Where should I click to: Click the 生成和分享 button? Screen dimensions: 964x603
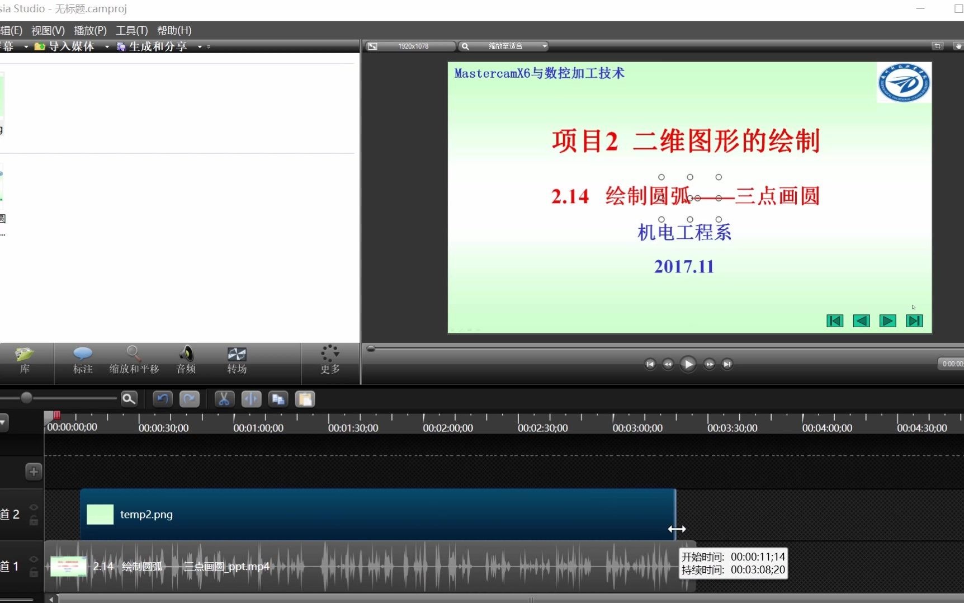[x=152, y=46]
